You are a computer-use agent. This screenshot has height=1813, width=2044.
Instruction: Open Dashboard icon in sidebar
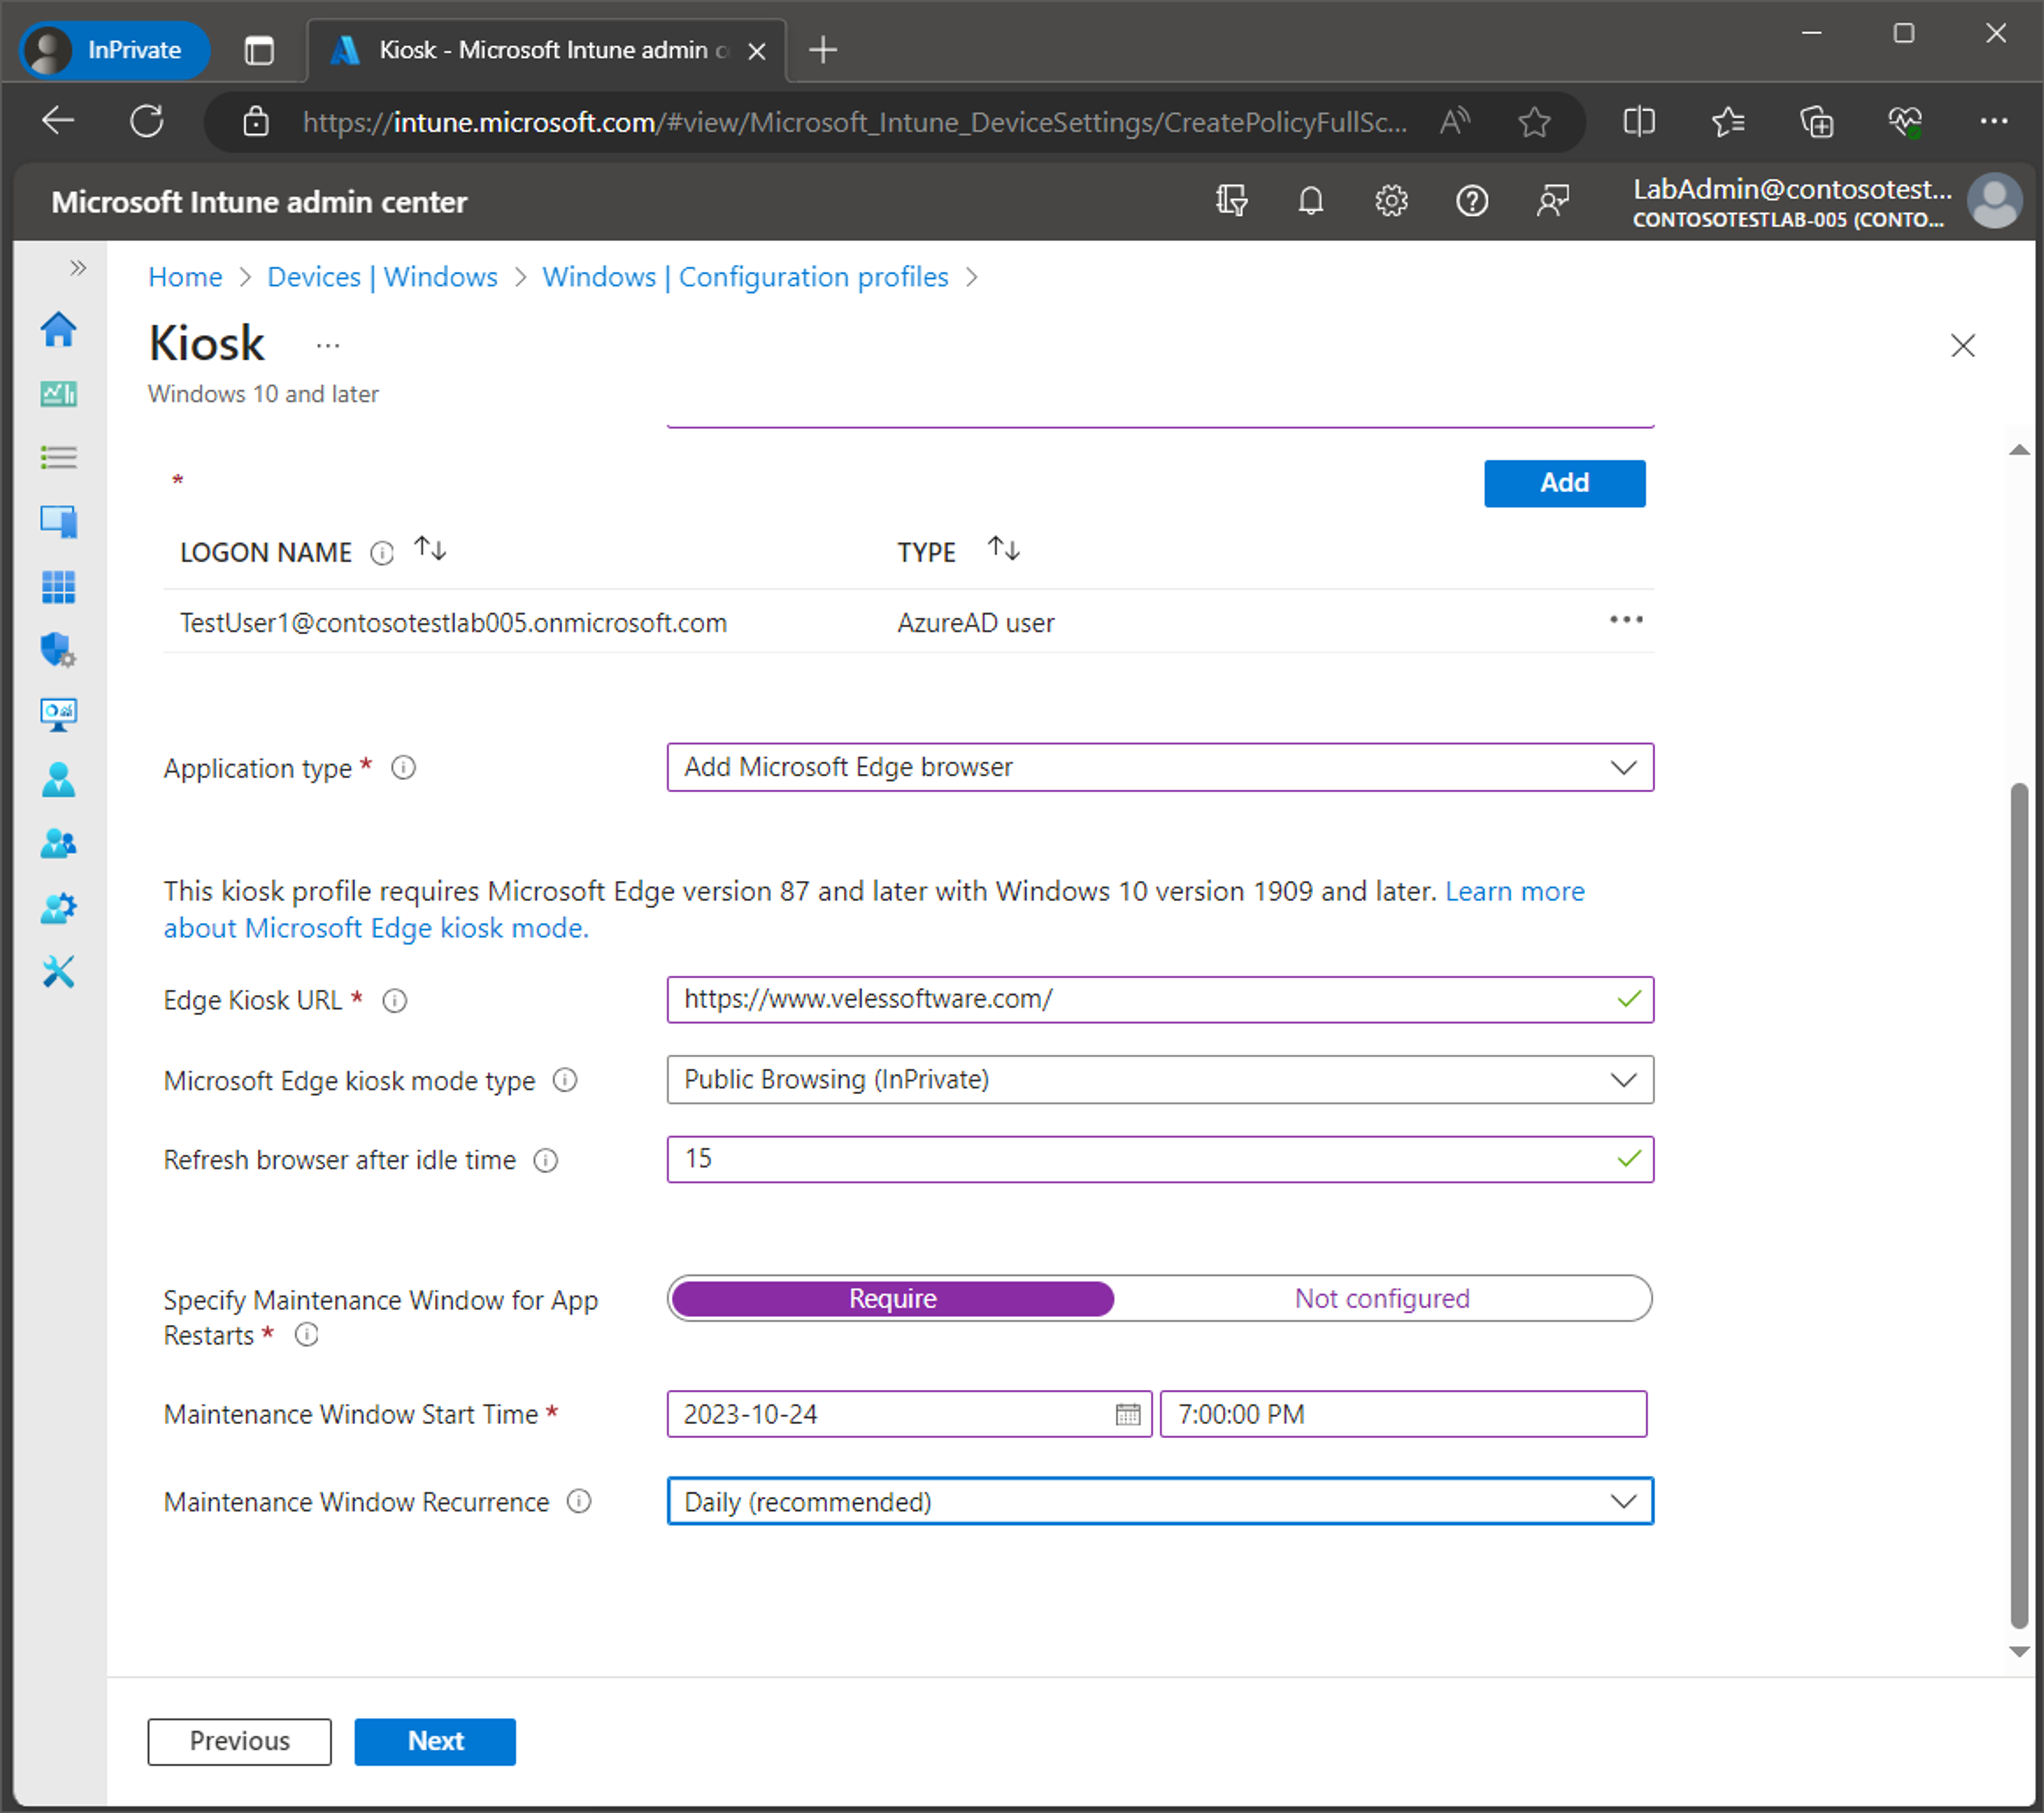point(59,394)
